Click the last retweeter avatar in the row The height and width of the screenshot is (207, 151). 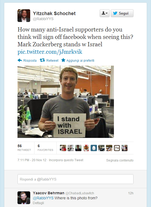point(125,148)
